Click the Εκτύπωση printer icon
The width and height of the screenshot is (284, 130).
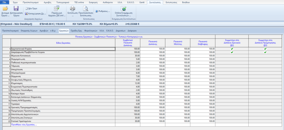pyautogui.click(x=72, y=9)
